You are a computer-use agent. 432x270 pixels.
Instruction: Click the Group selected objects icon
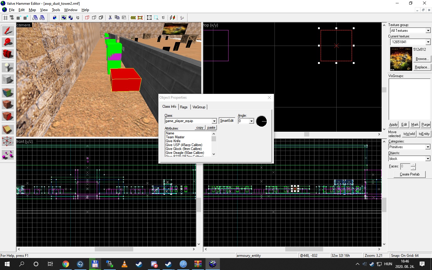click(x=64, y=18)
